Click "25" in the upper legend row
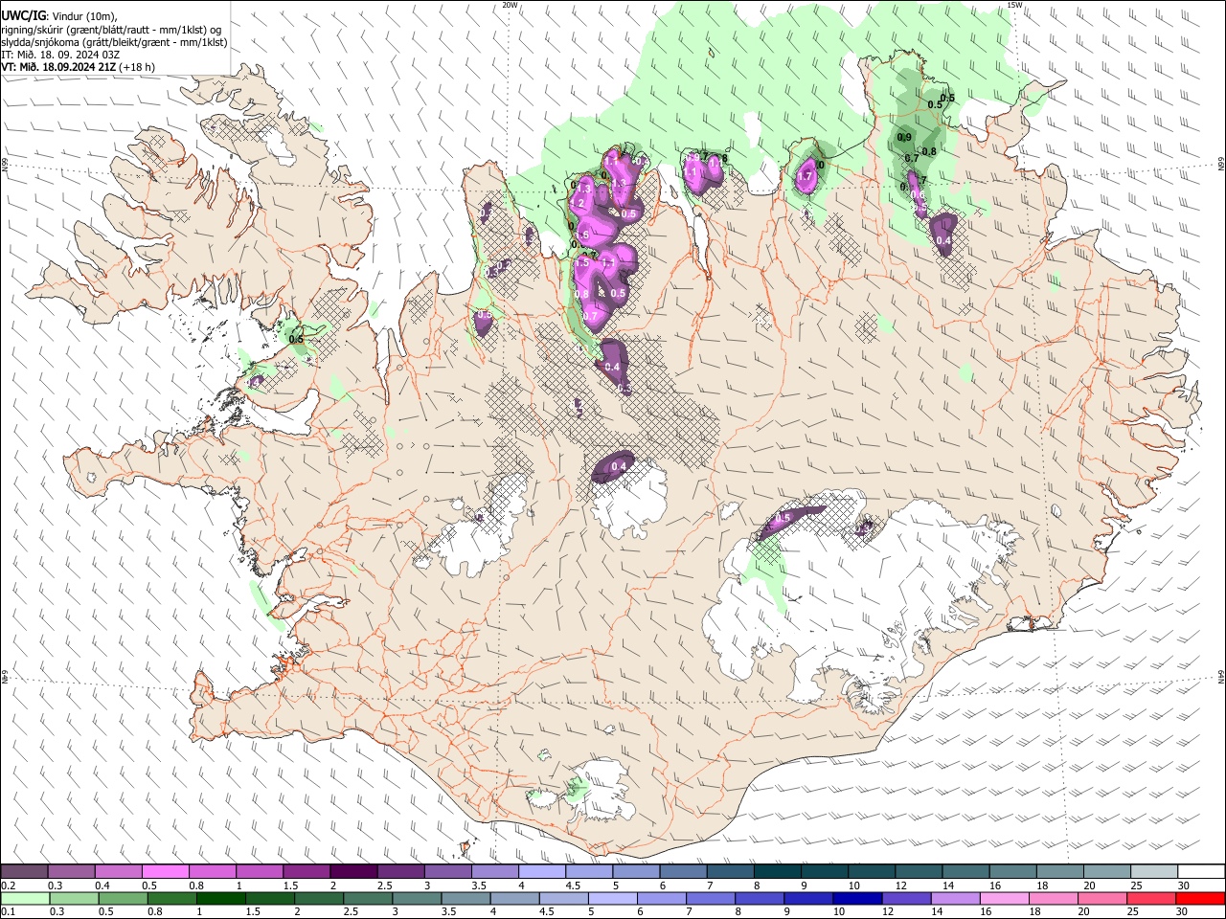Viewport: 1226px width, 919px height. click(x=1136, y=885)
